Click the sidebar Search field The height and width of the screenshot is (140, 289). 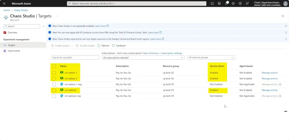[x=22, y=26]
